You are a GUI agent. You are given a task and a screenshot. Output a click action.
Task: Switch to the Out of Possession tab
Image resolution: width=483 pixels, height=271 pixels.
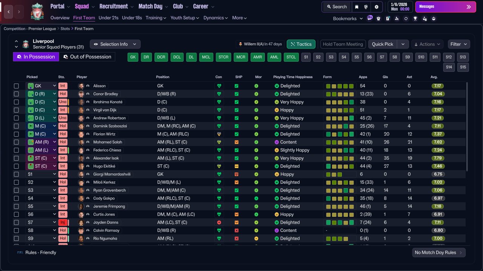87,57
